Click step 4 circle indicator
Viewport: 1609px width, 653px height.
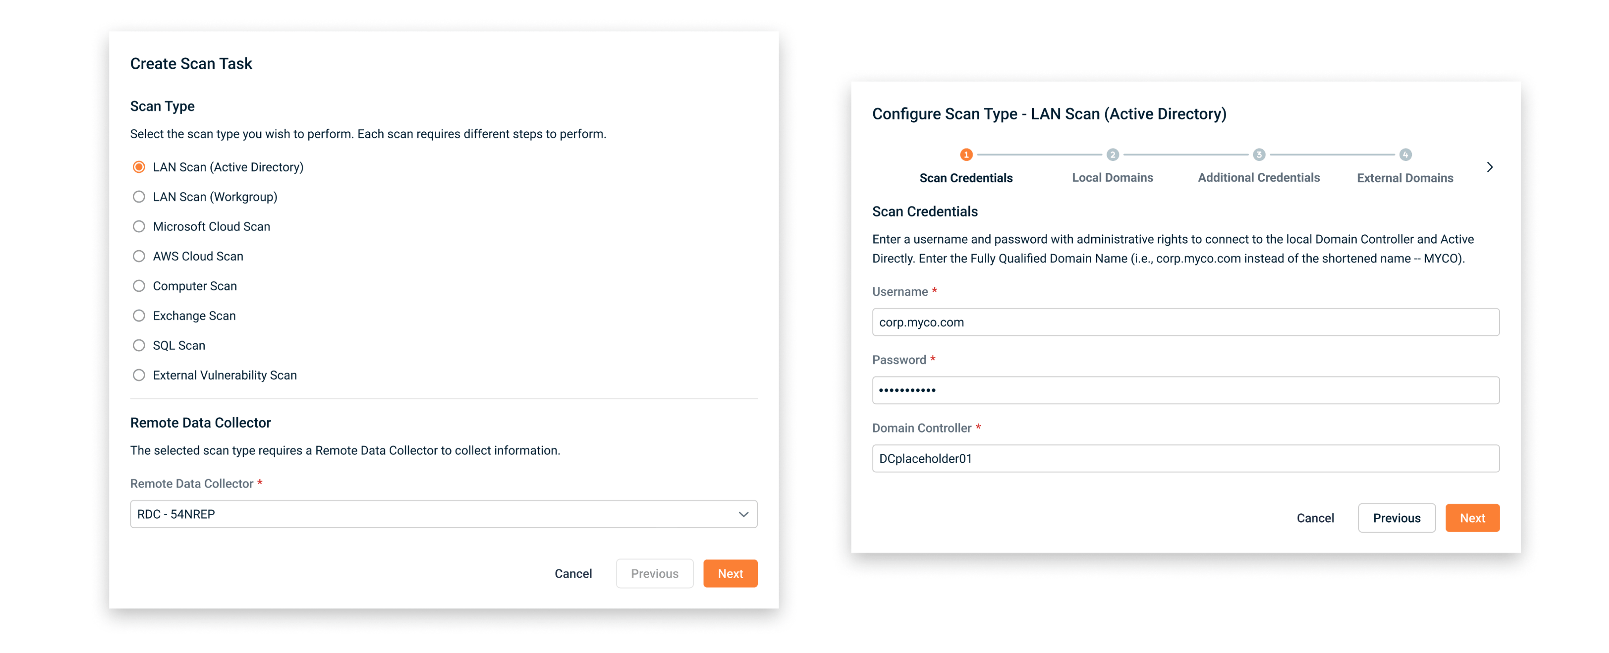tap(1405, 154)
